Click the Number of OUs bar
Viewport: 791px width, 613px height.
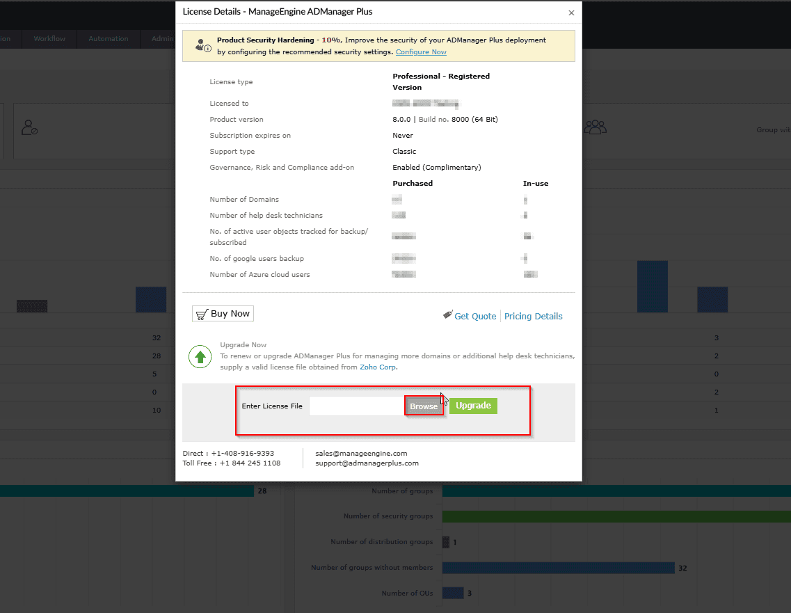coord(453,594)
